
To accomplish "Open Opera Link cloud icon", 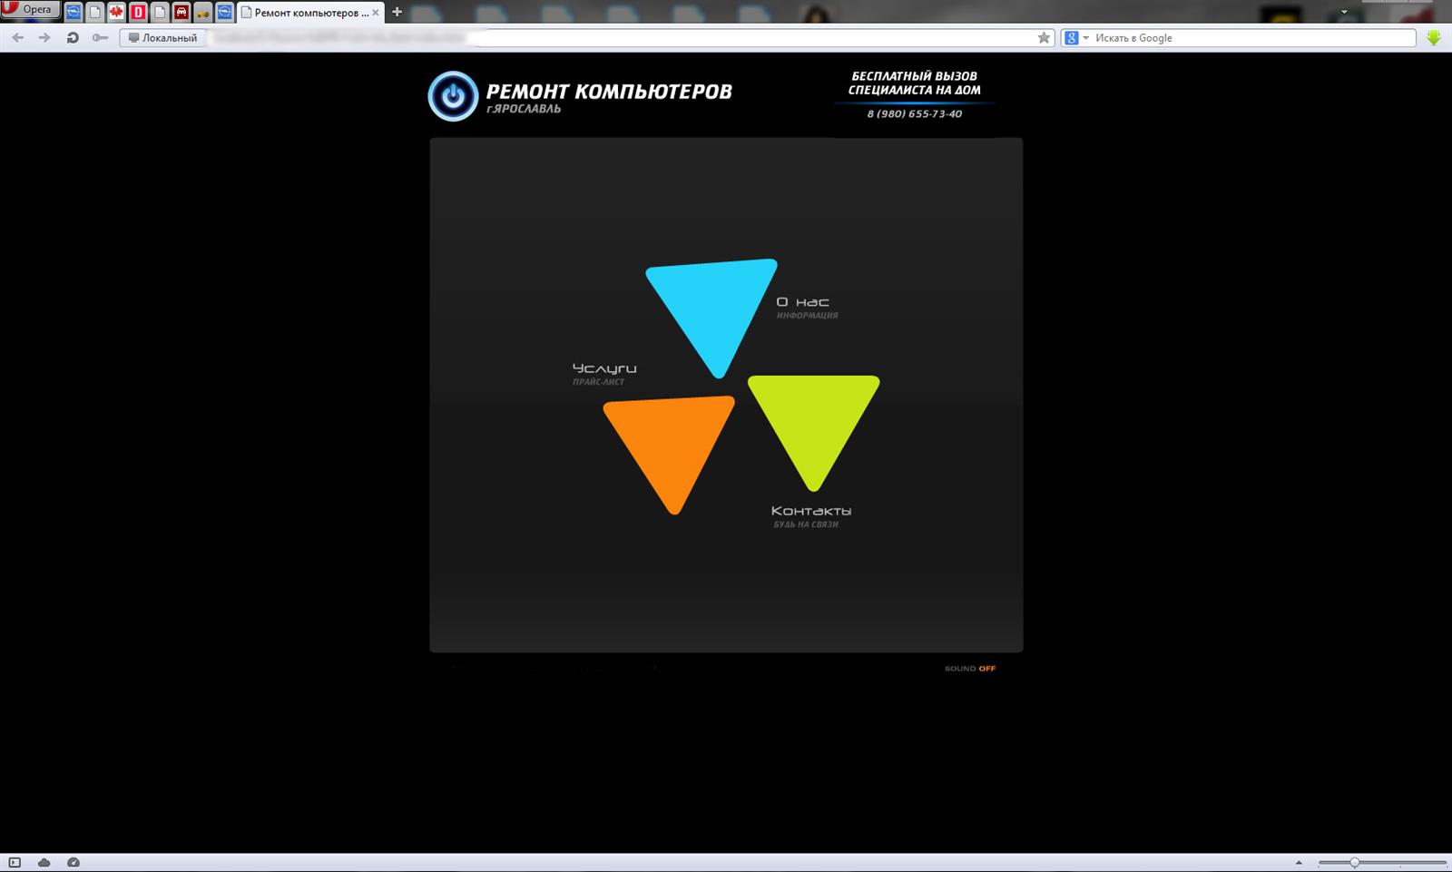I will (44, 863).
